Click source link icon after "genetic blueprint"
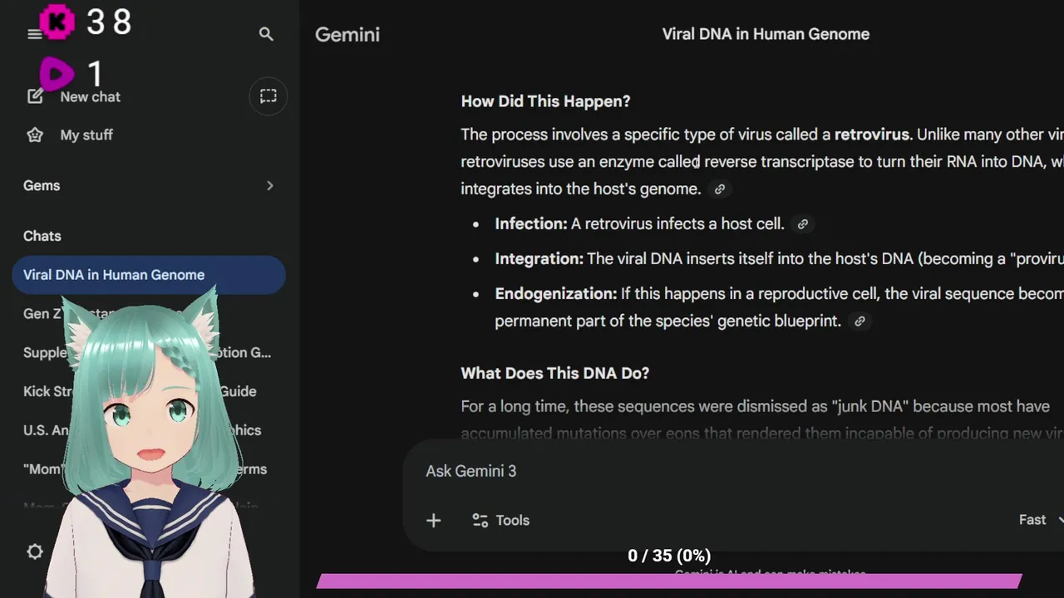Screen dimensions: 1064x598 [860, 321]
